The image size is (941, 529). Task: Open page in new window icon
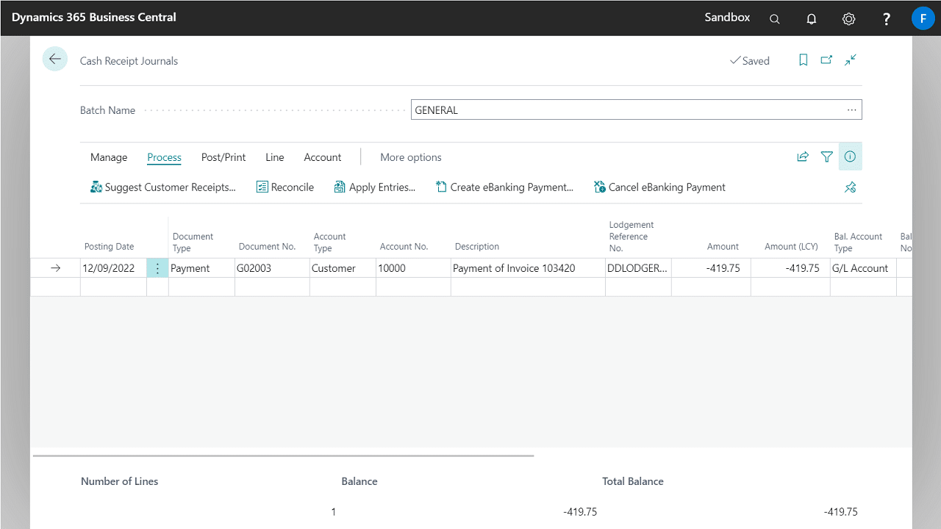coord(826,60)
